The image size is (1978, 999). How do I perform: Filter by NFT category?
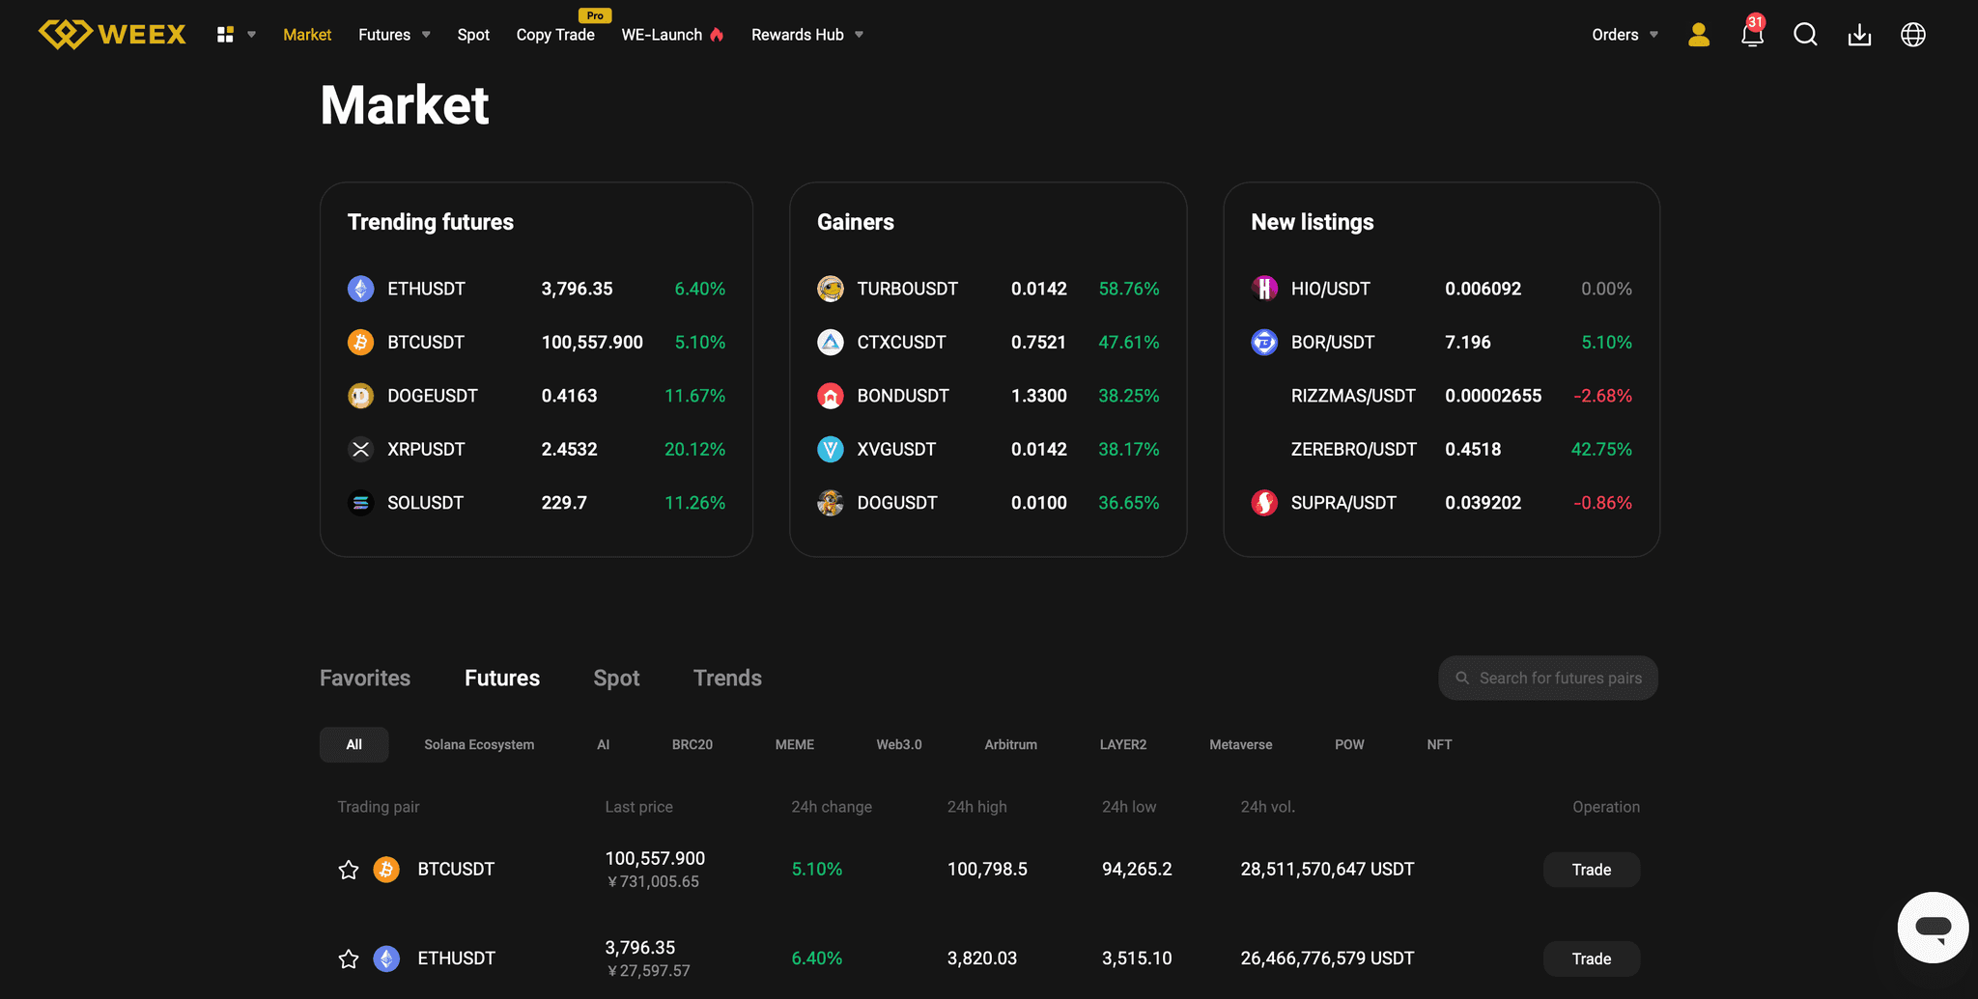tap(1439, 744)
